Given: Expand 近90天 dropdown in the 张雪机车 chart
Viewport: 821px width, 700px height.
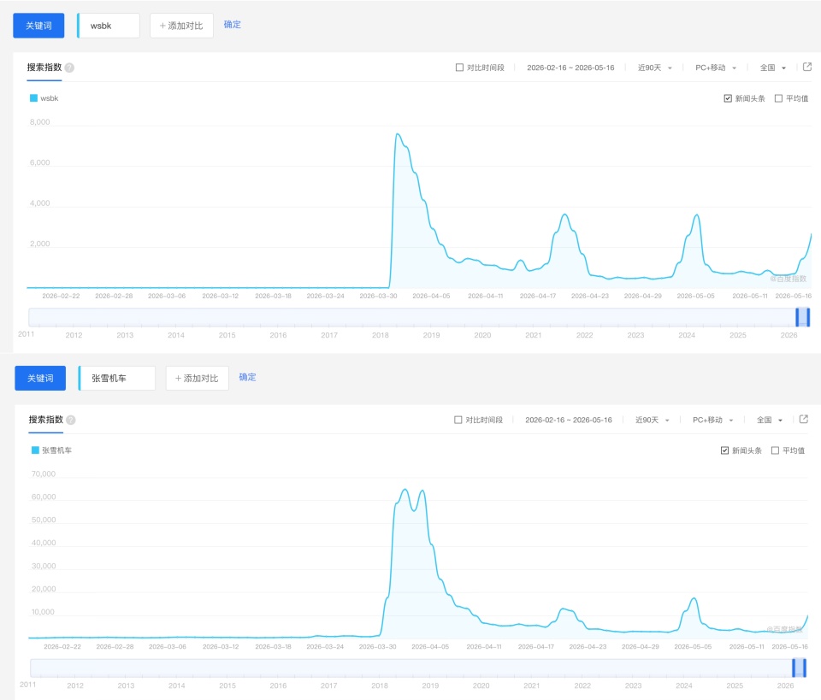Looking at the screenshot, I should pyautogui.click(x=653, y=420).
